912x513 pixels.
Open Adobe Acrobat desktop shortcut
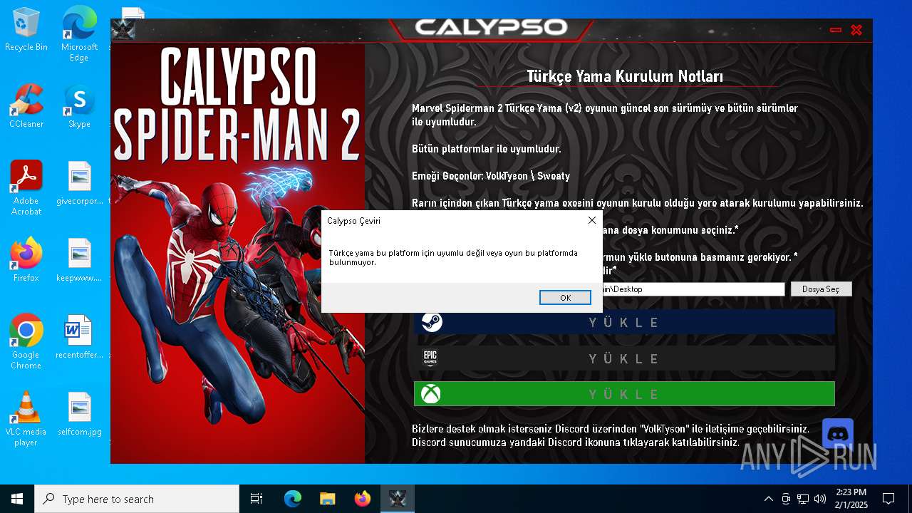tap(26, 188)
